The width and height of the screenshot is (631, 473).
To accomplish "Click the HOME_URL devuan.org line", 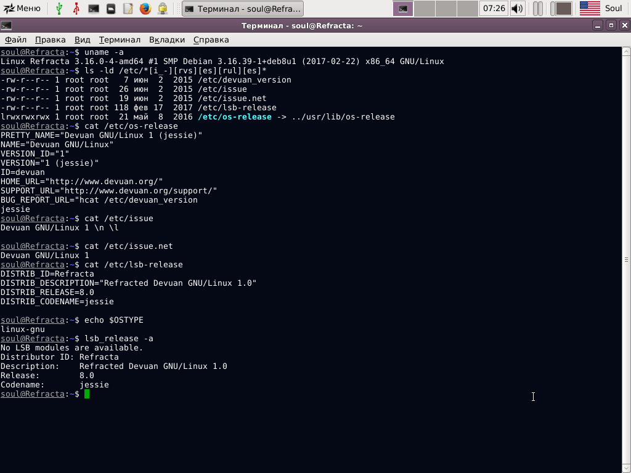I will click(x=82, y=182).
